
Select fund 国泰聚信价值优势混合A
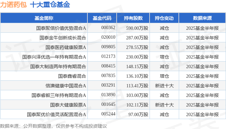point(61,28)
